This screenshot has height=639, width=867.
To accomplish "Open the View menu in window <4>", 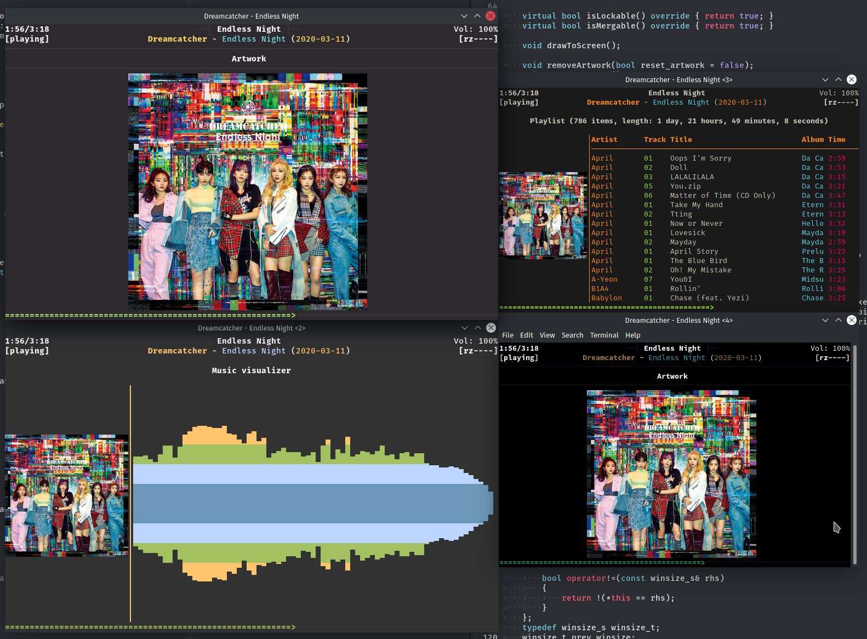I will (547, 335).
